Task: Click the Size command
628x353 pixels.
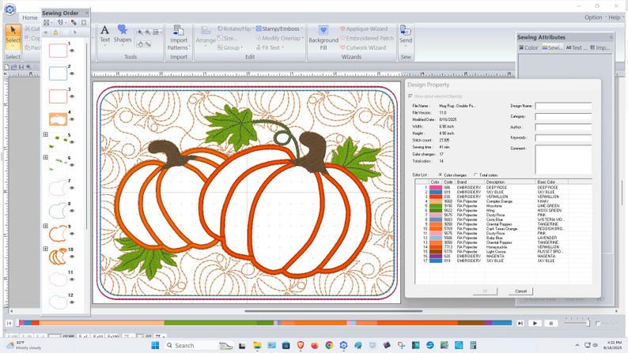Action: tap(227, 39)
